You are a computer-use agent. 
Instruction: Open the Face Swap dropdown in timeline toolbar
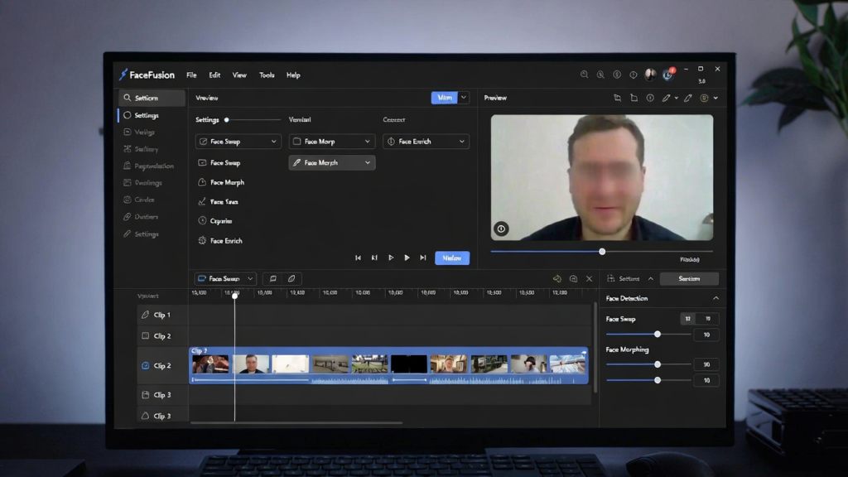point(225,278)
